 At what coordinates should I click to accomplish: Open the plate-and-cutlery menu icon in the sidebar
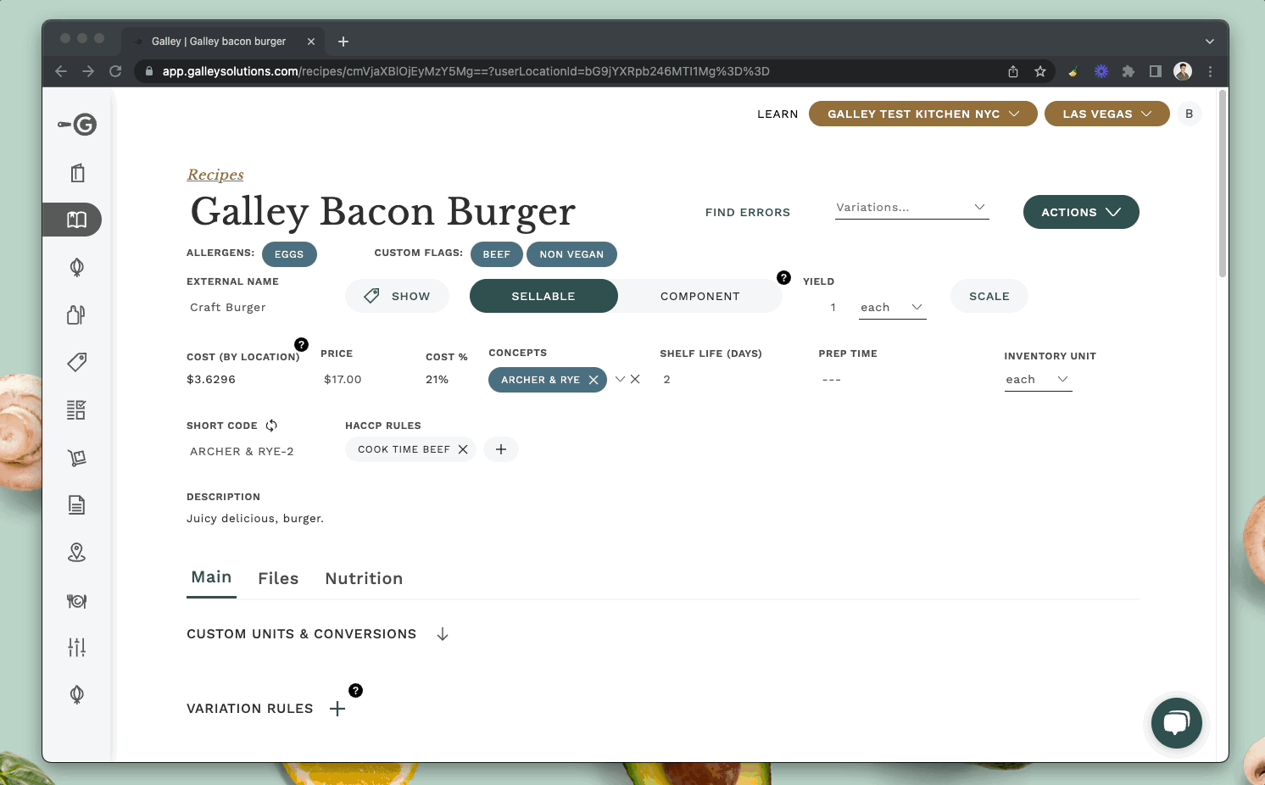76,600
